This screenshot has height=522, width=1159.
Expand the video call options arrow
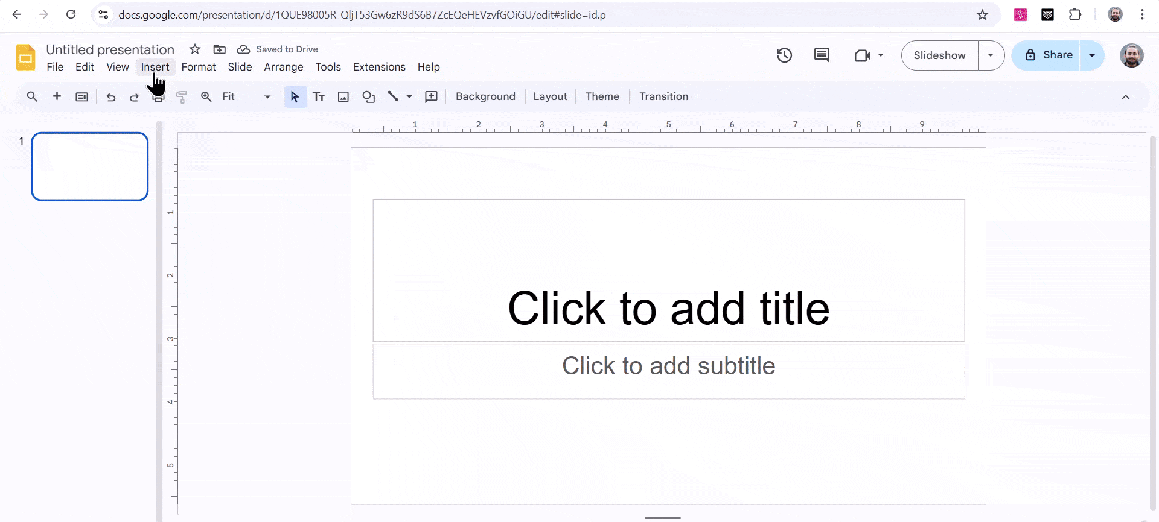pos(881,55)
